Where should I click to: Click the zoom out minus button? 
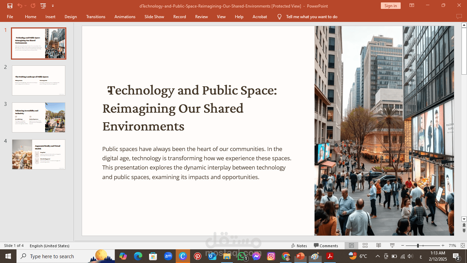[402, 246]
